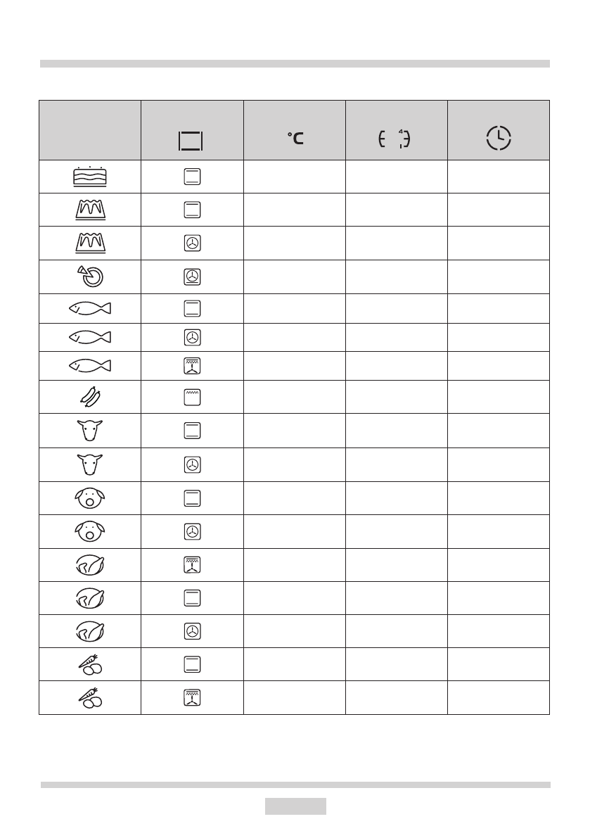Select the bundt cake icon beside the fan symbol

click(x=89, y=243)
